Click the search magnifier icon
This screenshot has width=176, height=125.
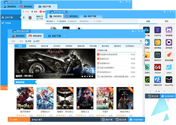coord(141,41)
